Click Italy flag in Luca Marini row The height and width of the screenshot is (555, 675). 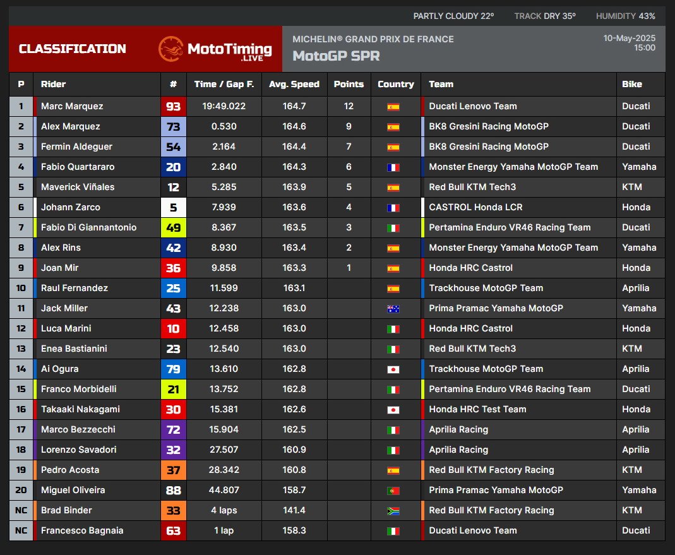pos(393,329)
